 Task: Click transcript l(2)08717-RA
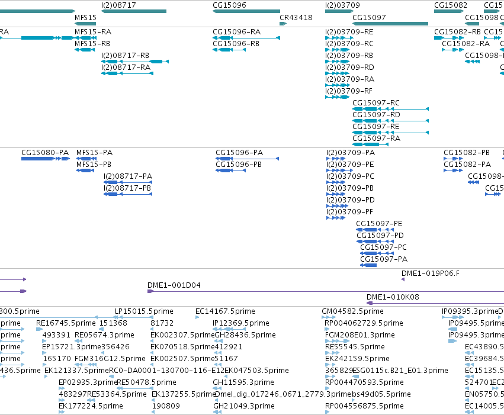point(126,67)
